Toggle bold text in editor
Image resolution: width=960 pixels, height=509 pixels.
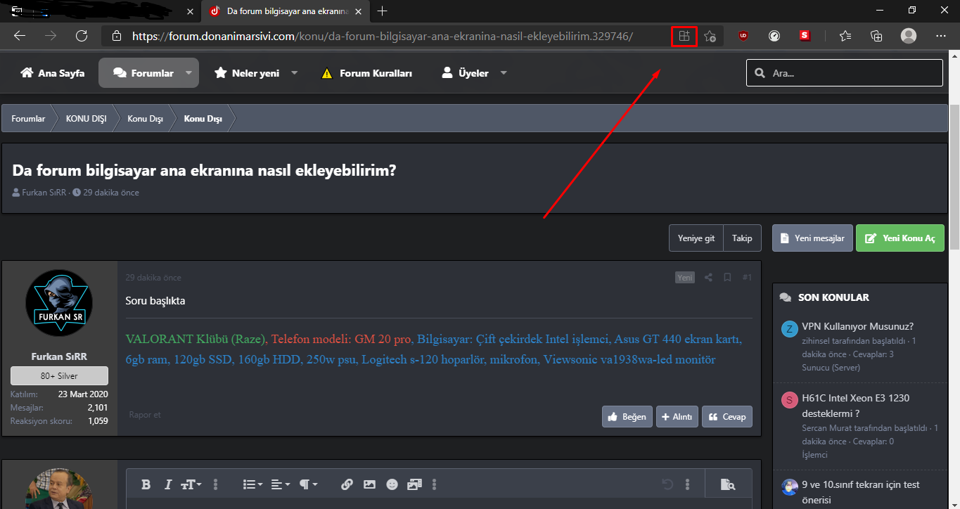(x=146, y=484)
